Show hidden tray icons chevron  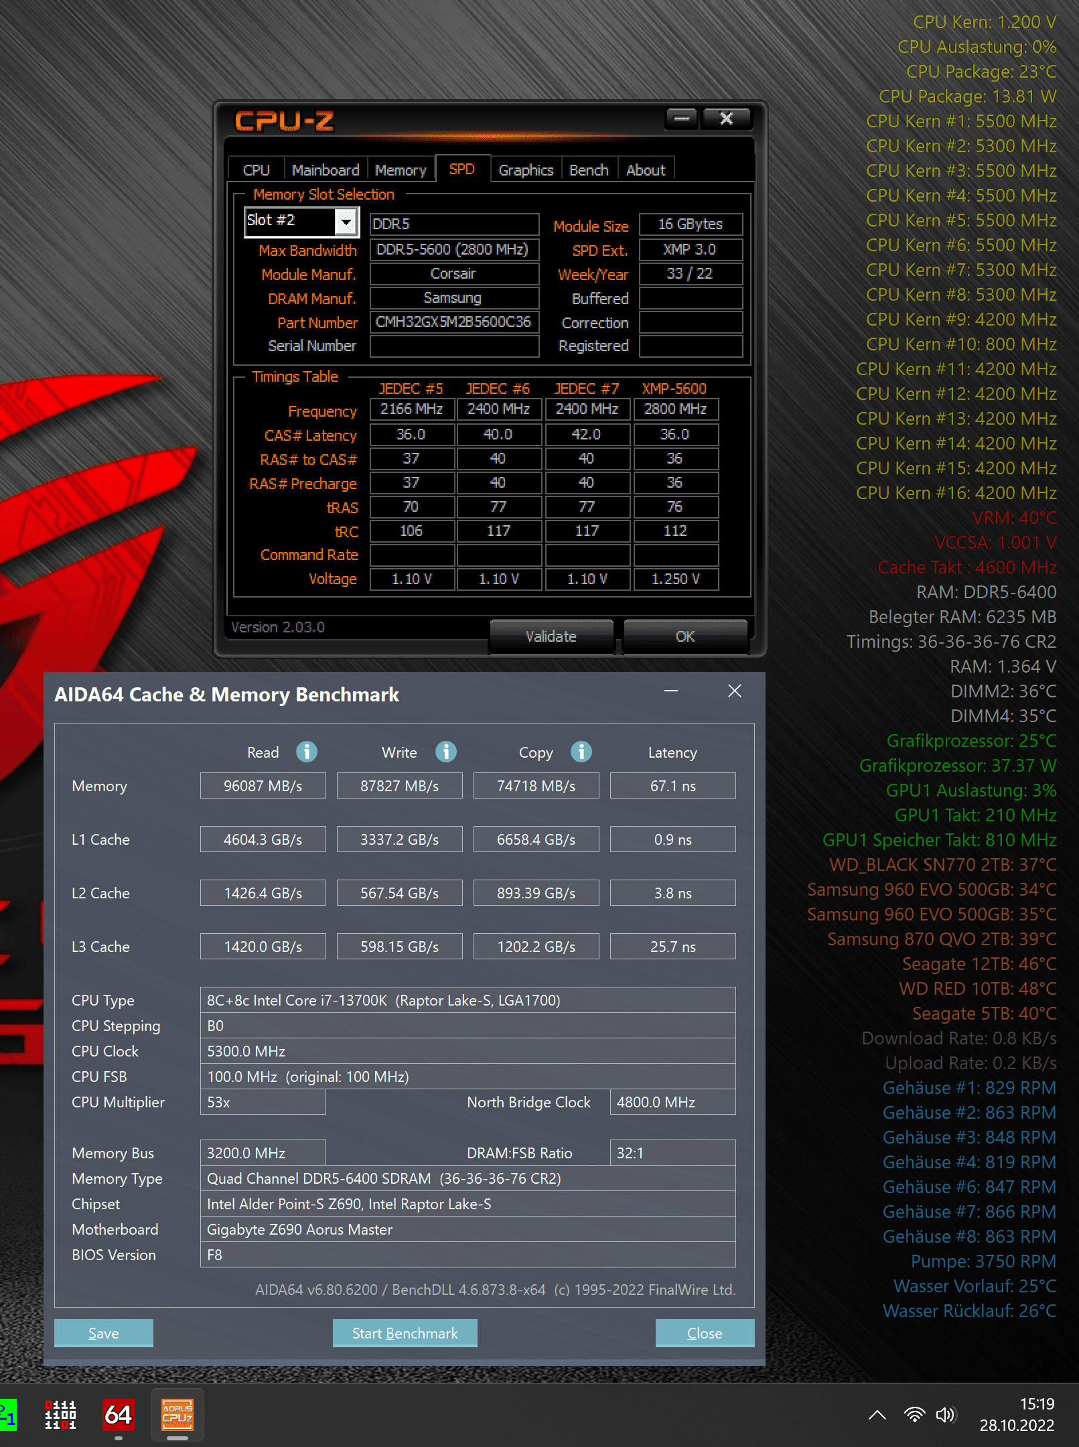(x=877, y=1415)
